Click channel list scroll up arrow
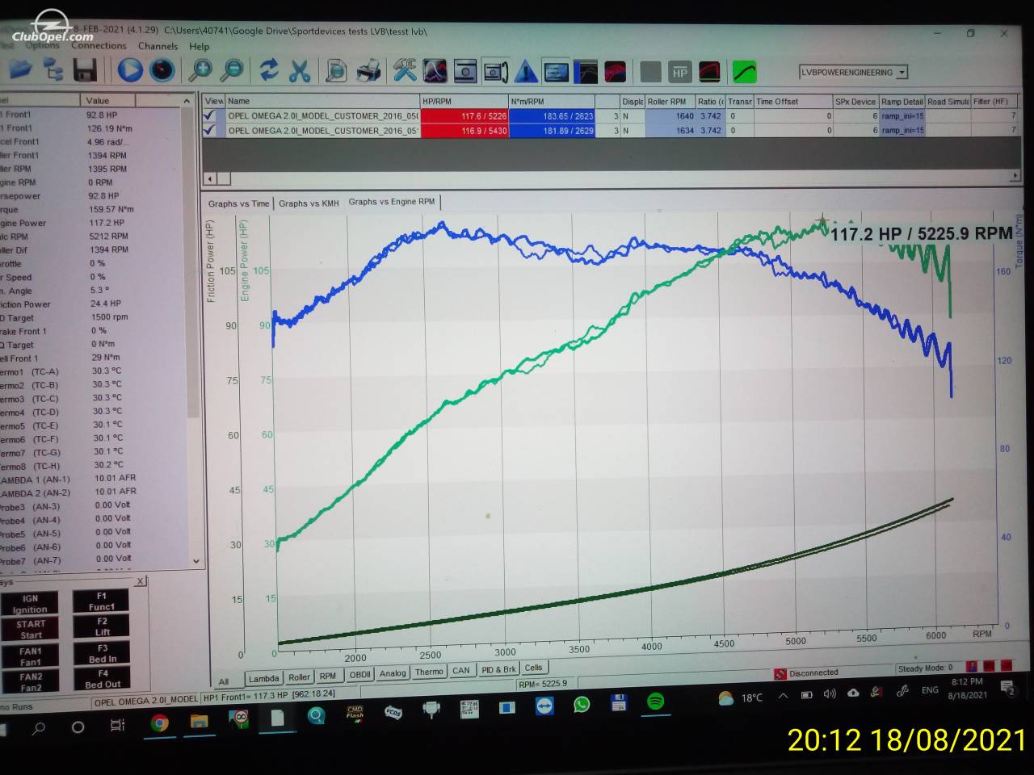This screenshot has height=775, width=1034. tap(187, 102)
